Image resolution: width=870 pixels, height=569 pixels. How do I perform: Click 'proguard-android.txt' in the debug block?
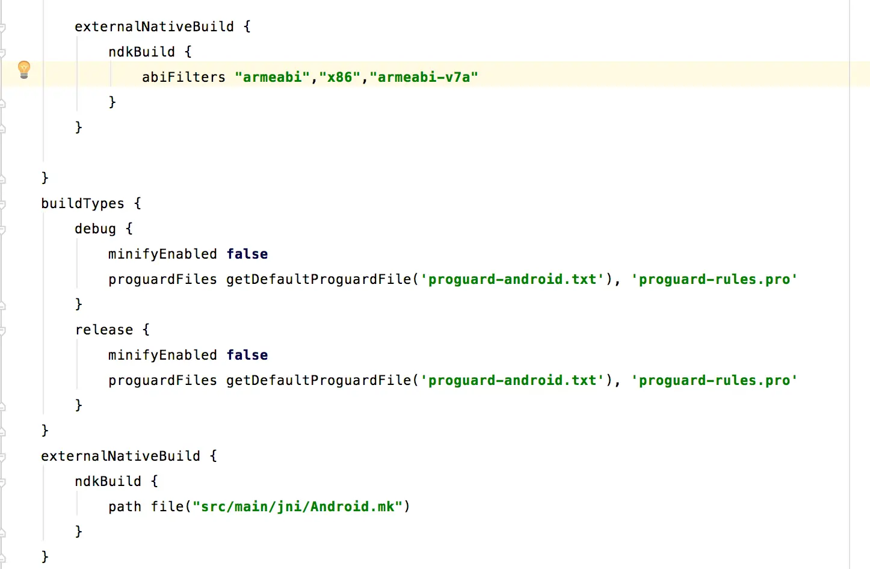coord(512,279)
